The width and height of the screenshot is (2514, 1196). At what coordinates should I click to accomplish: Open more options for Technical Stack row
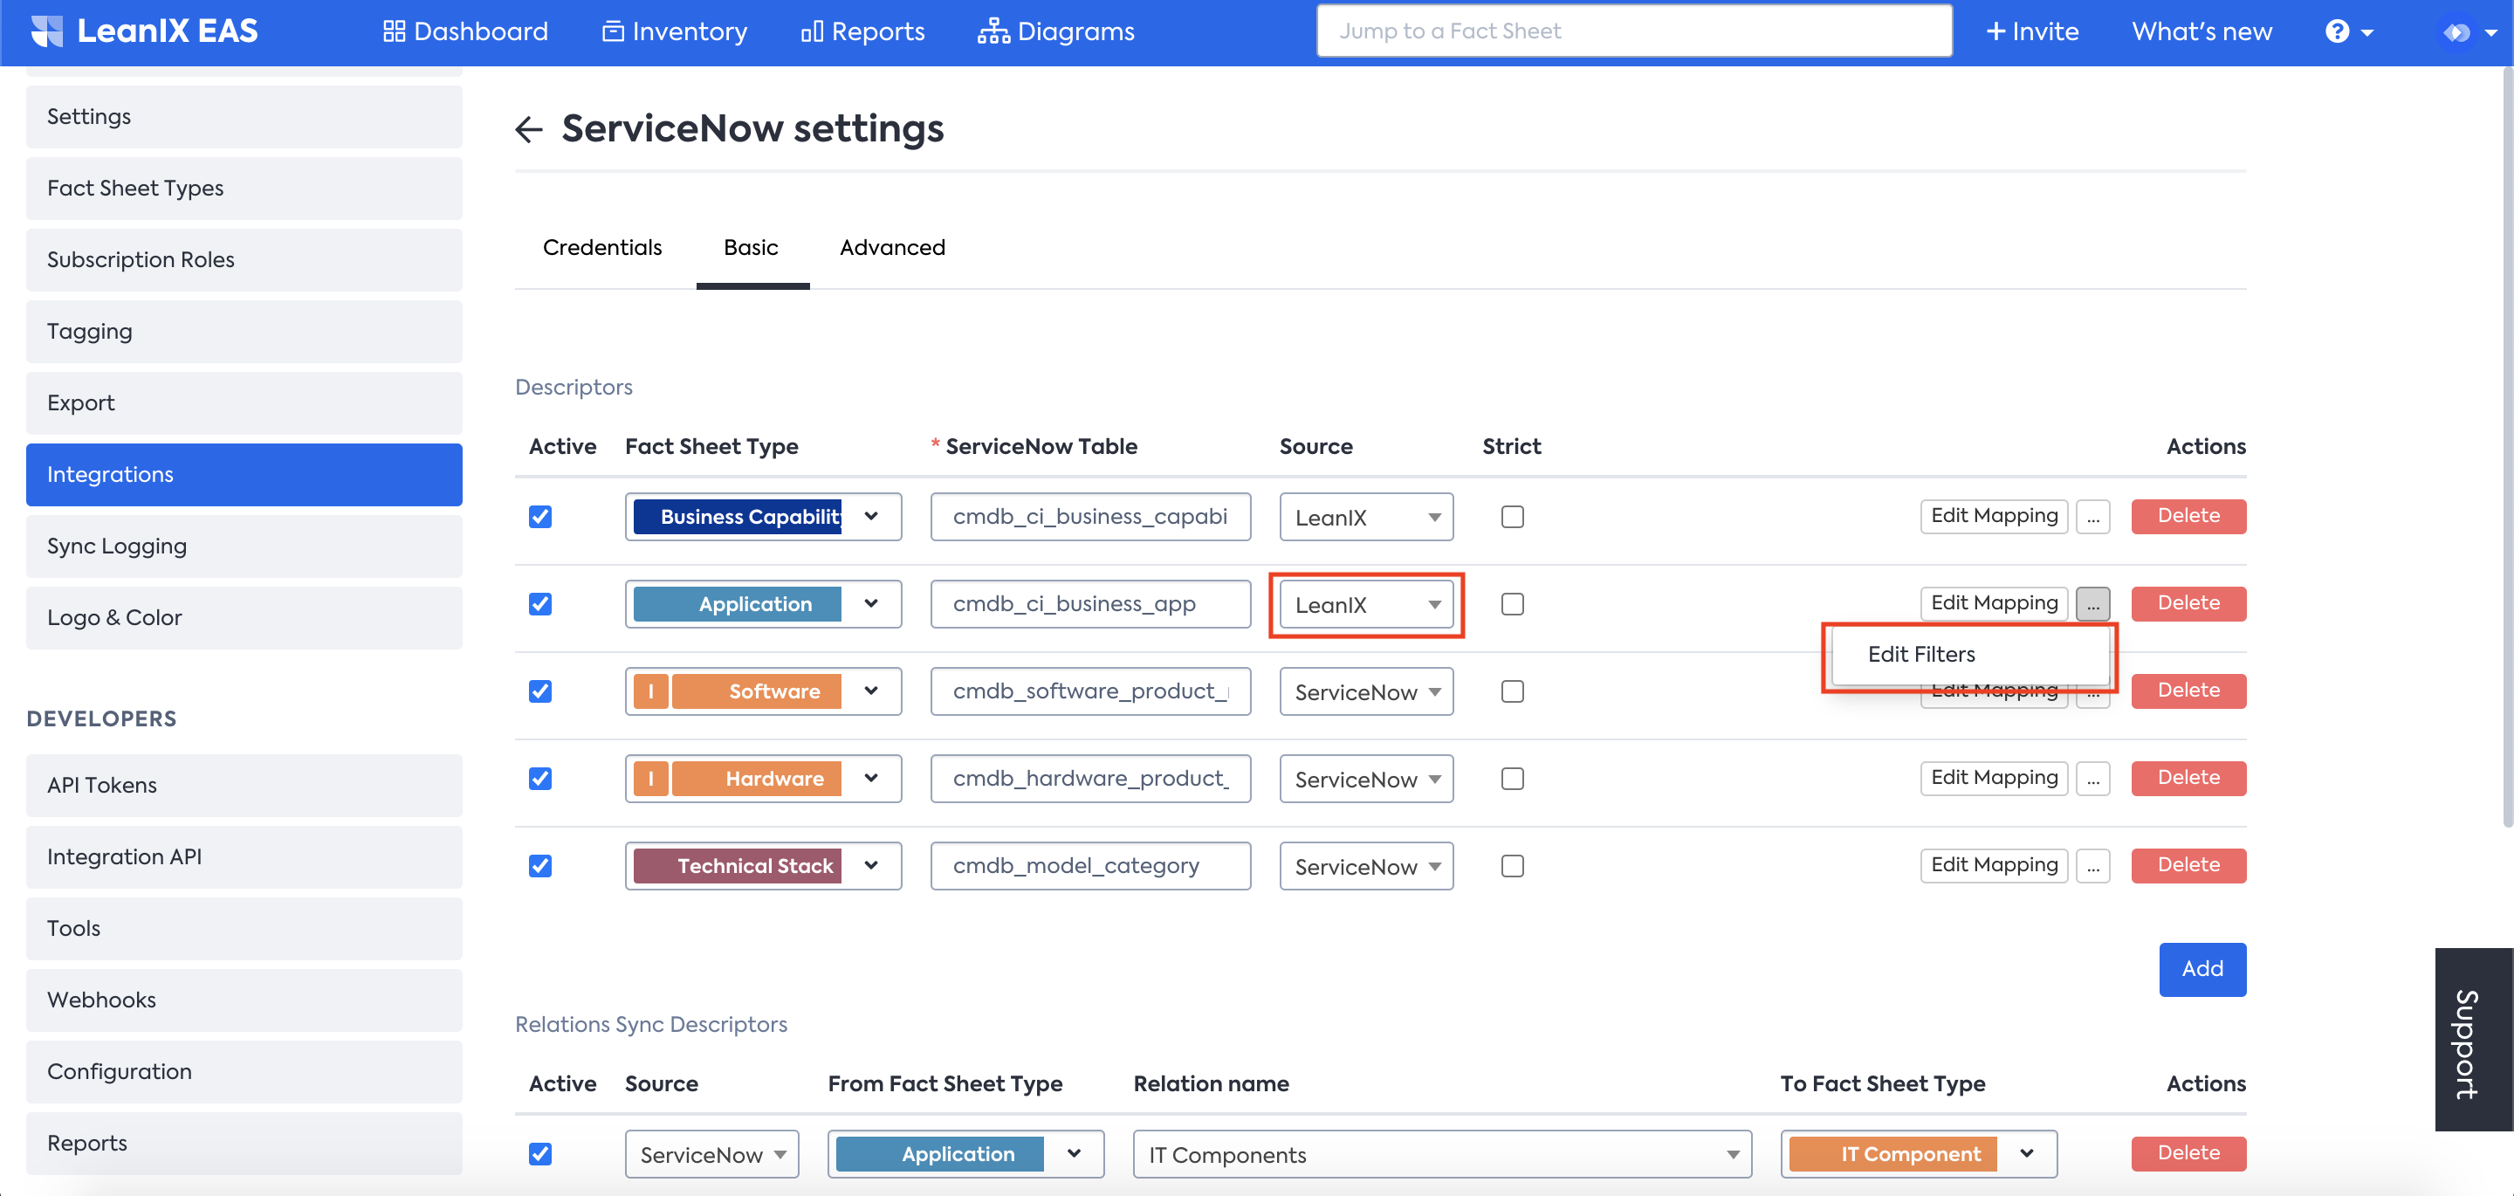pyautogui.click(x=2093, y=865)
